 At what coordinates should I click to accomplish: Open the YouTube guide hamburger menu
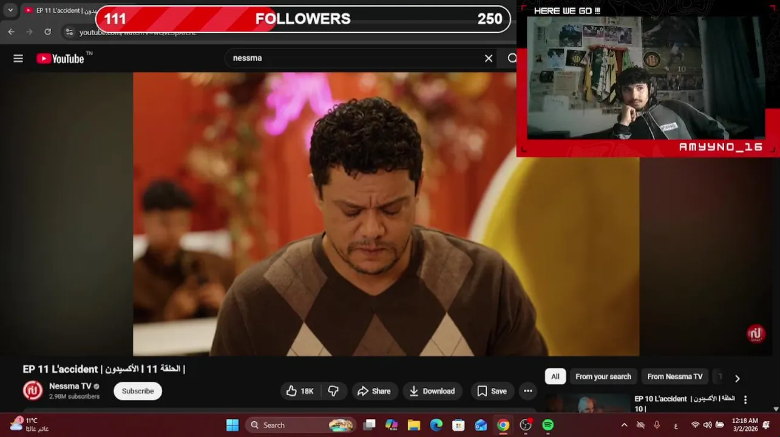click(18, 58)
